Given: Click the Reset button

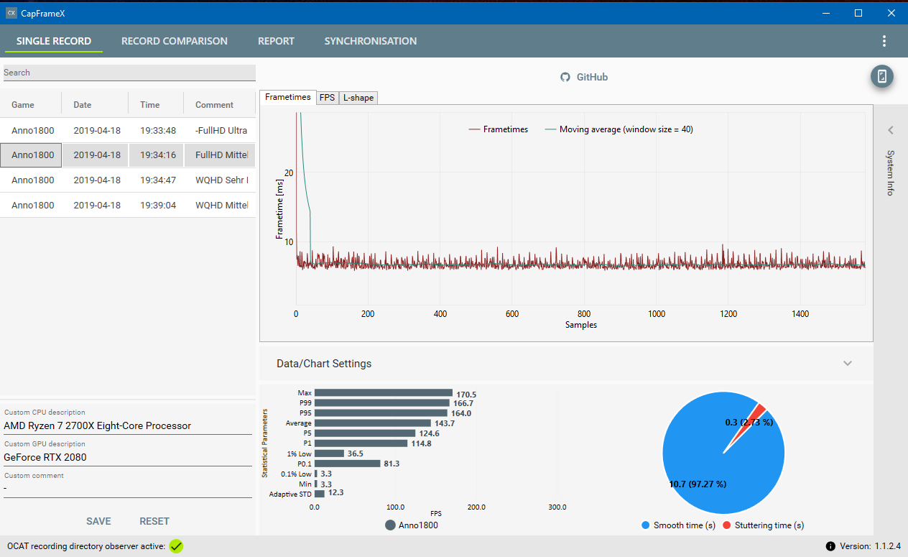Looking at the screenshot, I should 154,521.
